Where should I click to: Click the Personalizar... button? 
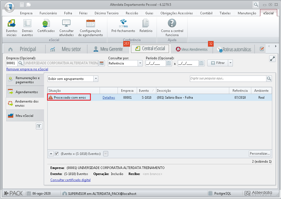coord(260,154)
